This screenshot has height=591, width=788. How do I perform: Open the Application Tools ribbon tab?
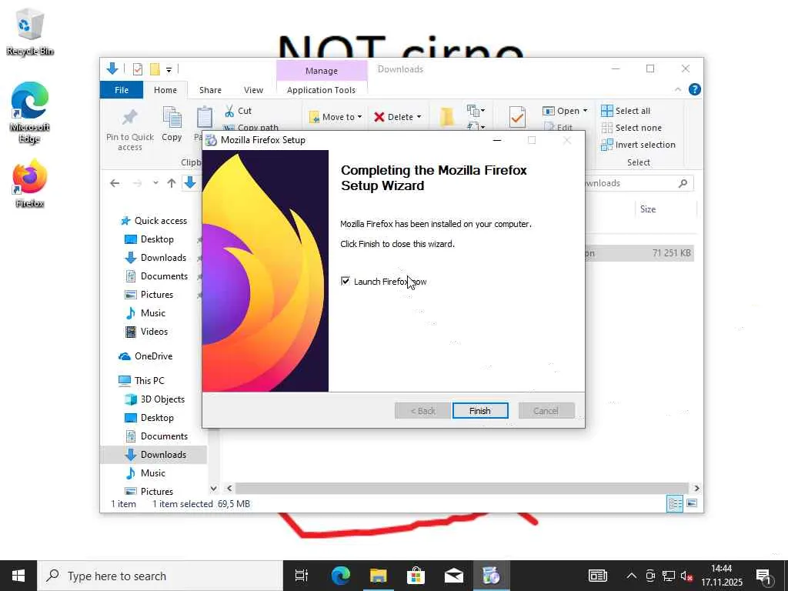click(x=321, y=90)
